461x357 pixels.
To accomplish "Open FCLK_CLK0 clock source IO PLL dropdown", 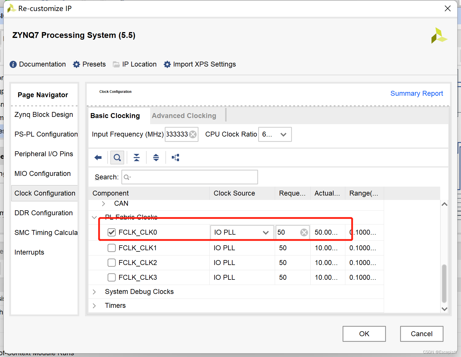I will coord(242,232).
